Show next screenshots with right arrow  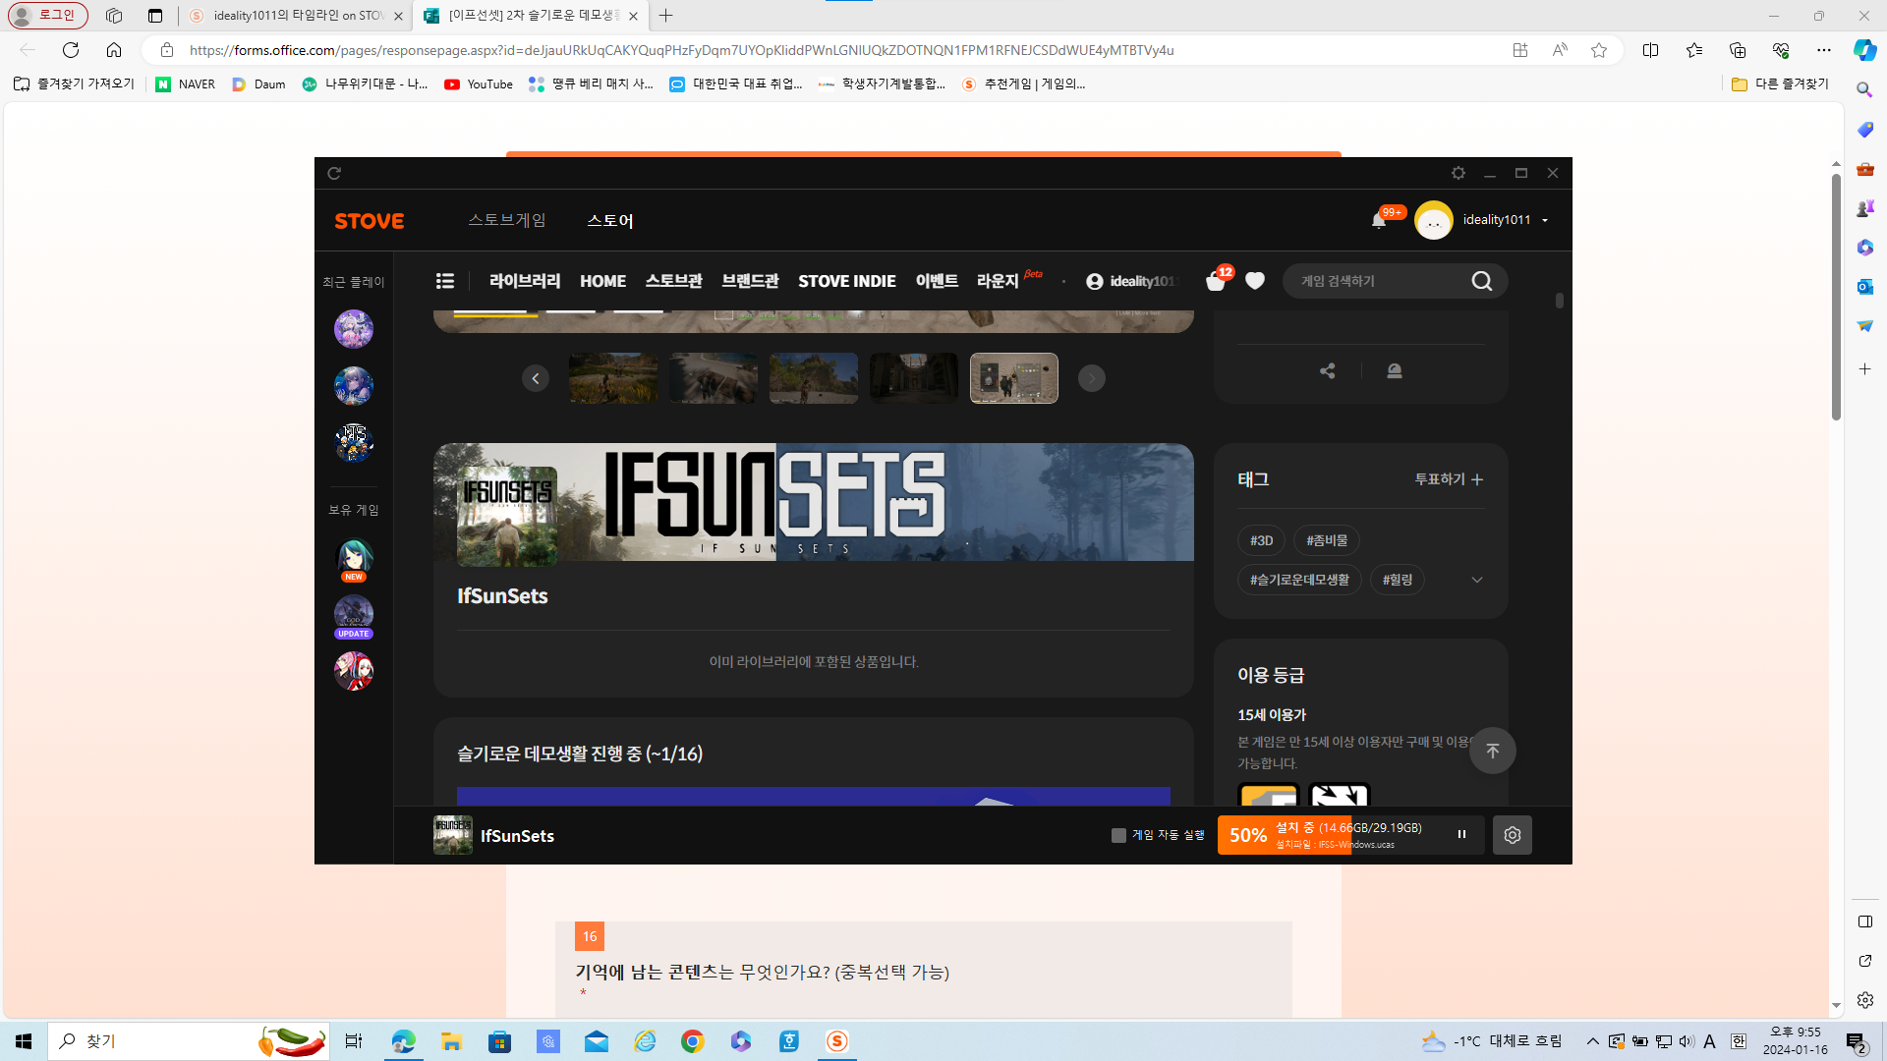1092,378
